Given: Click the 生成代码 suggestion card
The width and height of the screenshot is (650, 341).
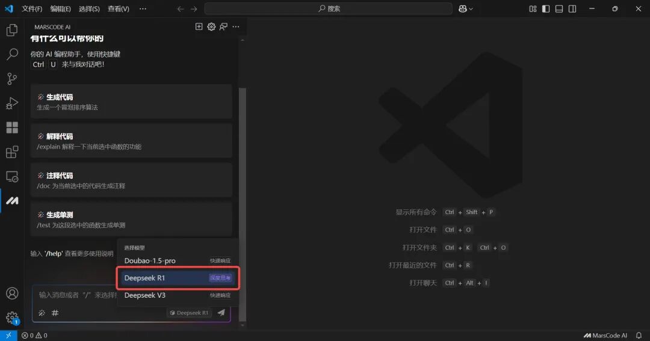Looking at the screenshot, I should tap(131, 102).
